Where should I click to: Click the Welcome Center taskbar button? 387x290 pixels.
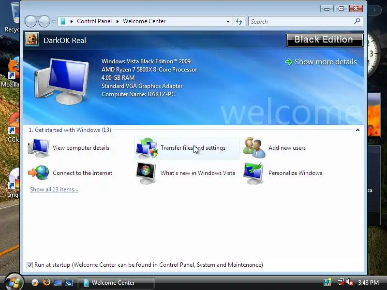(x=116, y=283)
